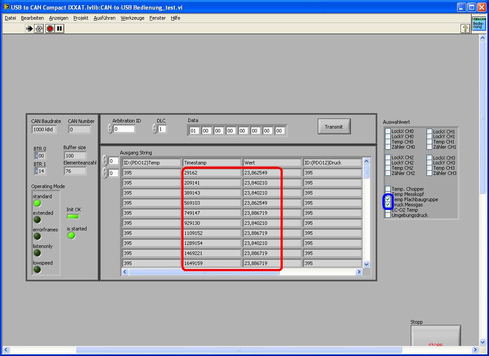
Task: Enable the LockX CH2 checkbox
Action: point(388,157)
